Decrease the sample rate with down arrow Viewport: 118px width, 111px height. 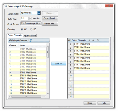click(x=39, y=14)
